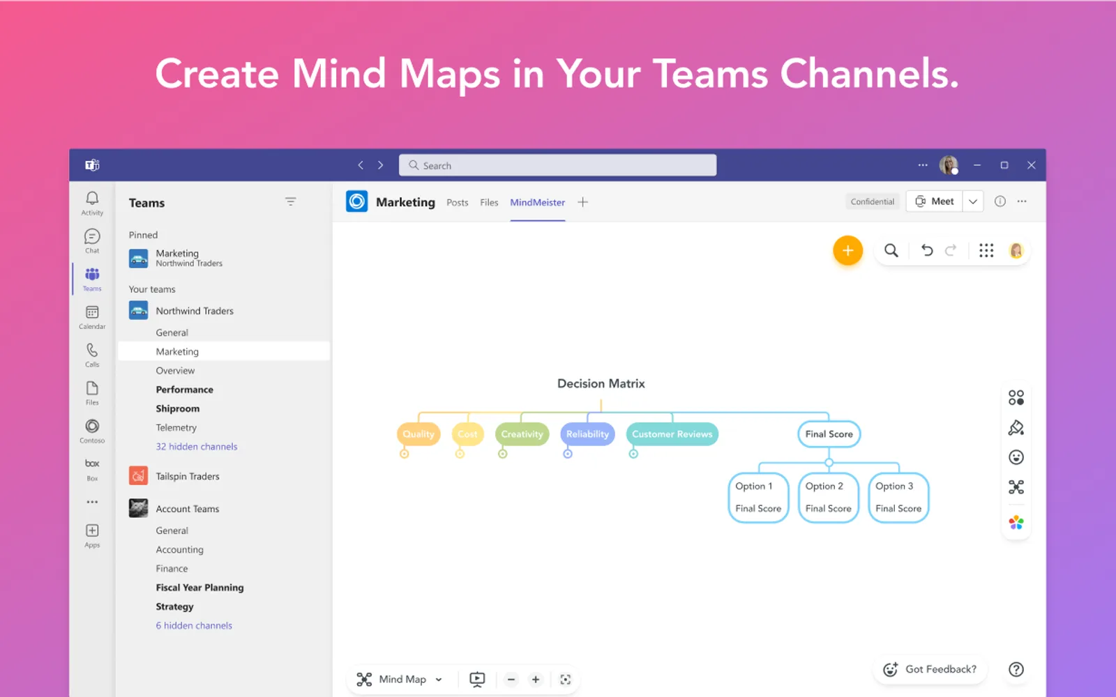Collapse the Final Score node circle
This screenshot has width=1116, height=697.
click(829, 463)
